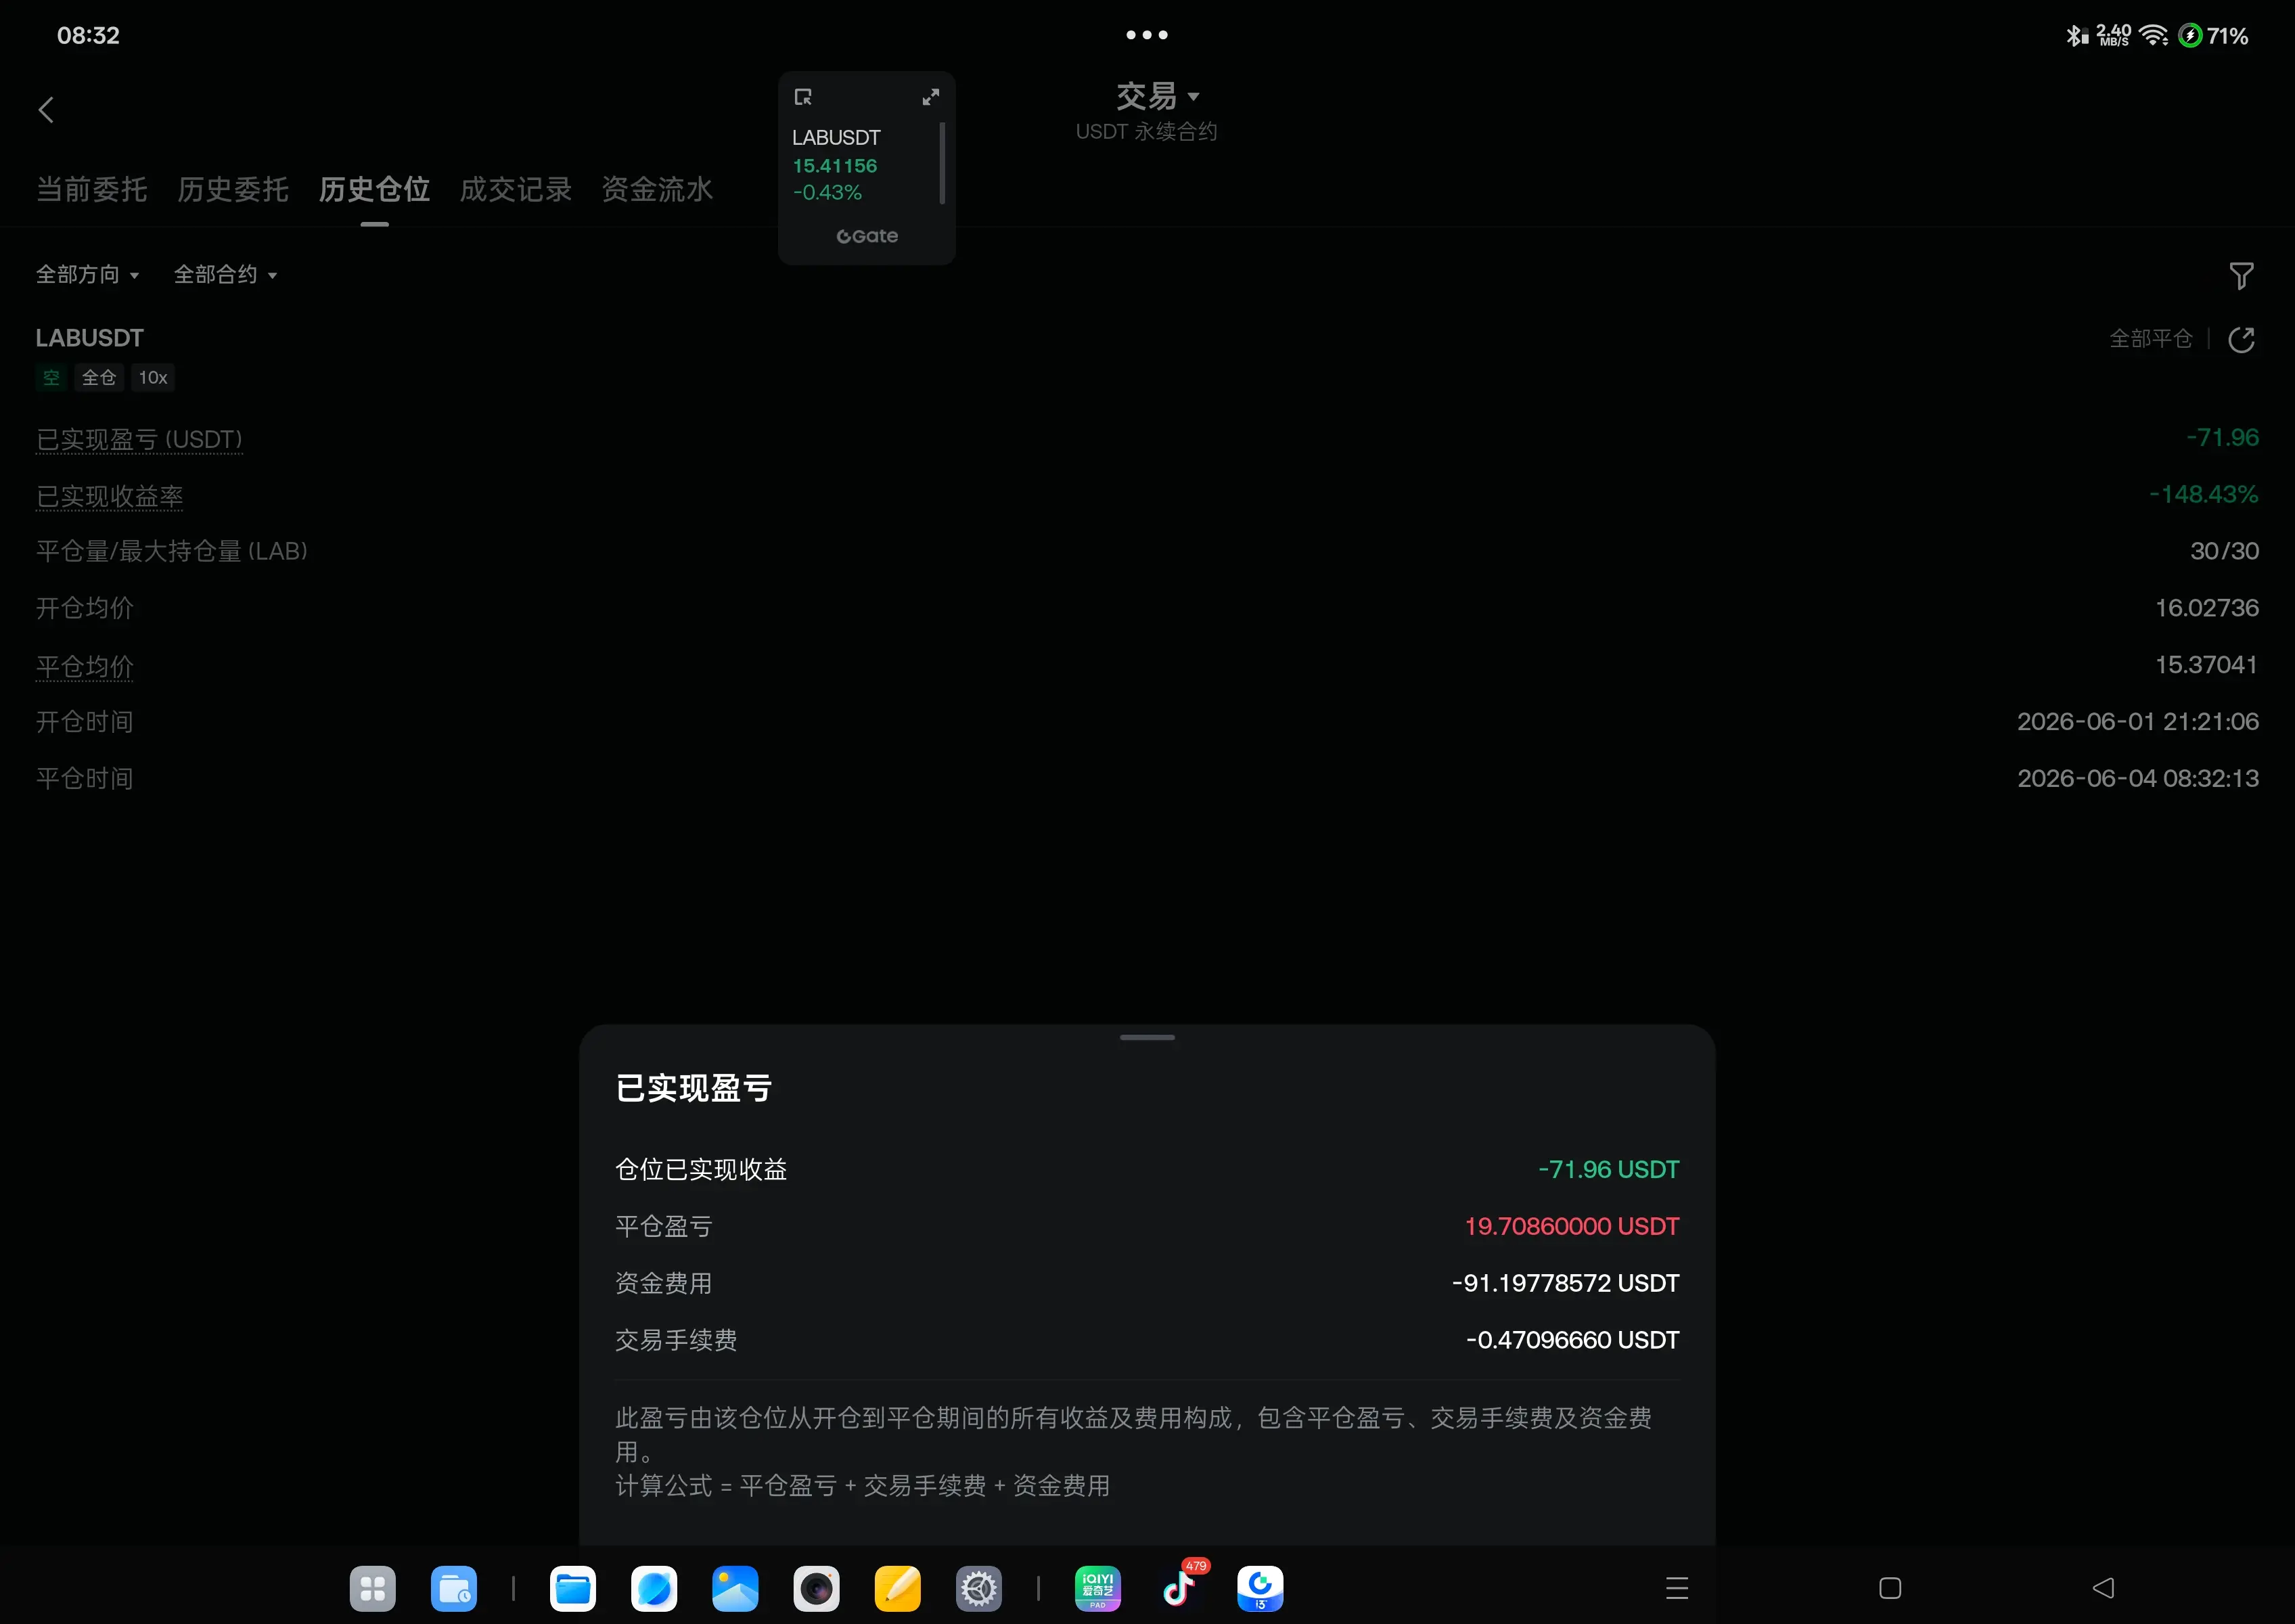
Task: Tap the floating widget's vertical scrollbar
Action: tap(942, 163)
